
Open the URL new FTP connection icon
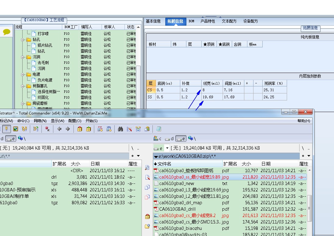(109, 129)
